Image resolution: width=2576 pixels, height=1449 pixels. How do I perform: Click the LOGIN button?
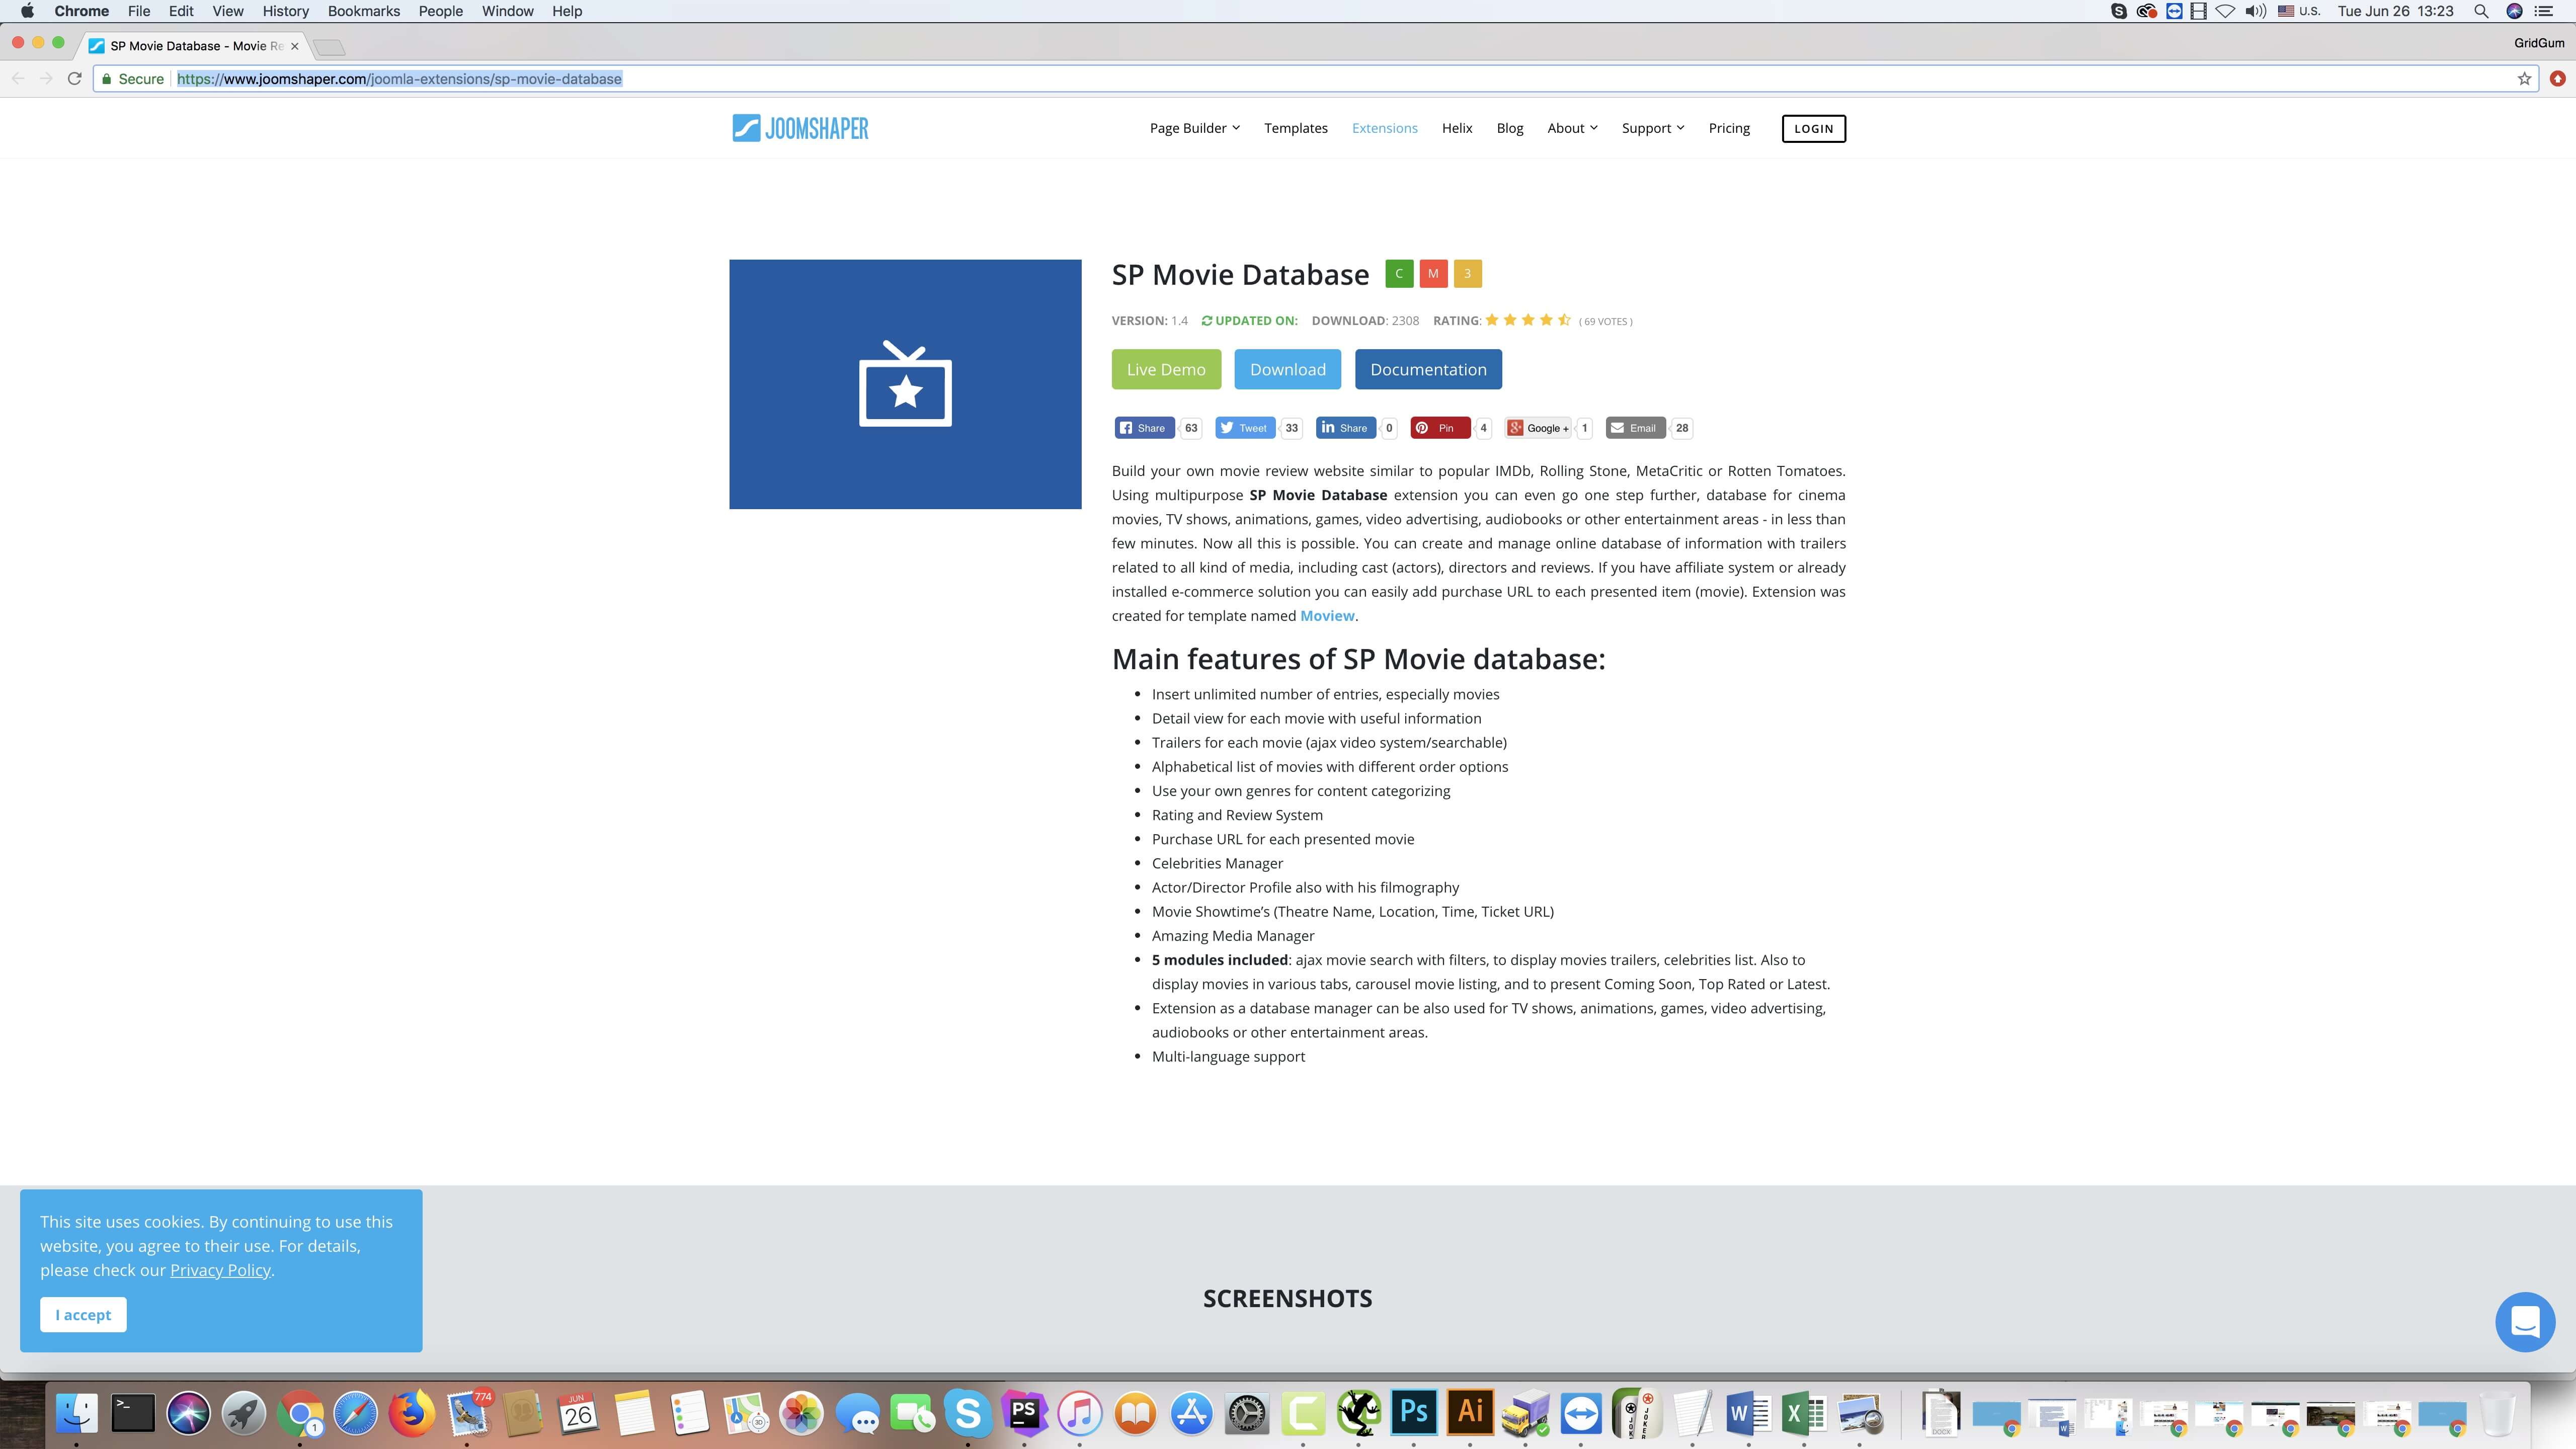(x=1813, y=128)
